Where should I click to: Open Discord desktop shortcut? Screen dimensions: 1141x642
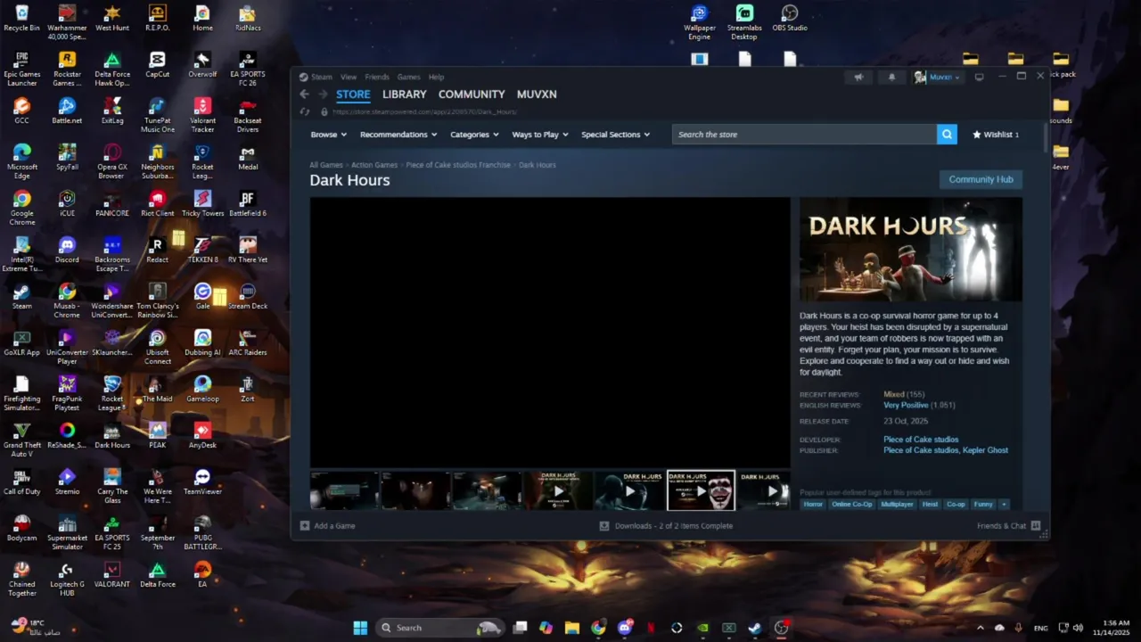coord(67,249)
